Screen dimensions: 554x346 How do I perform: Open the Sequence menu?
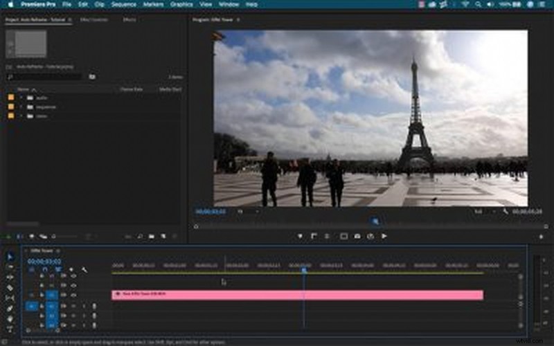click(x=124, y=5)
